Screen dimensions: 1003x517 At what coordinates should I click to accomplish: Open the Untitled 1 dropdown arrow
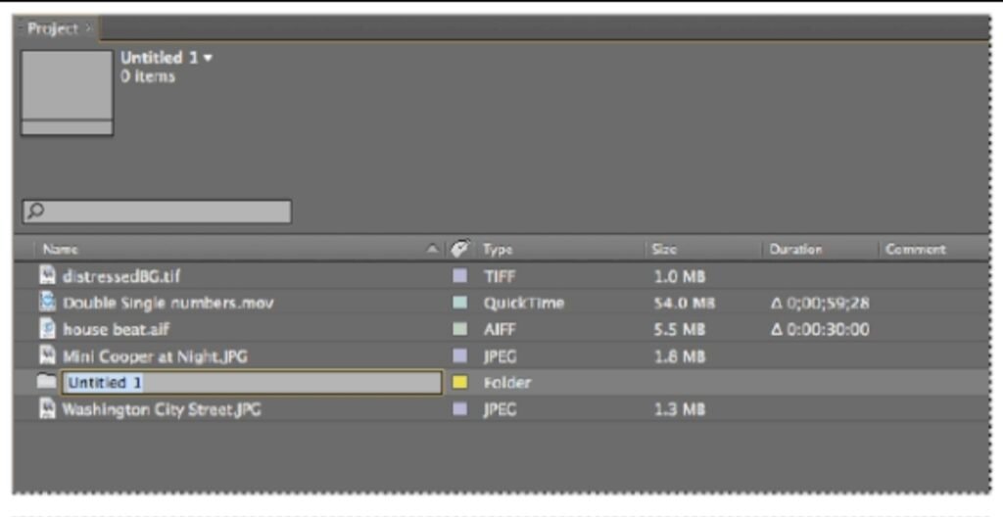[x=208, y=58]
